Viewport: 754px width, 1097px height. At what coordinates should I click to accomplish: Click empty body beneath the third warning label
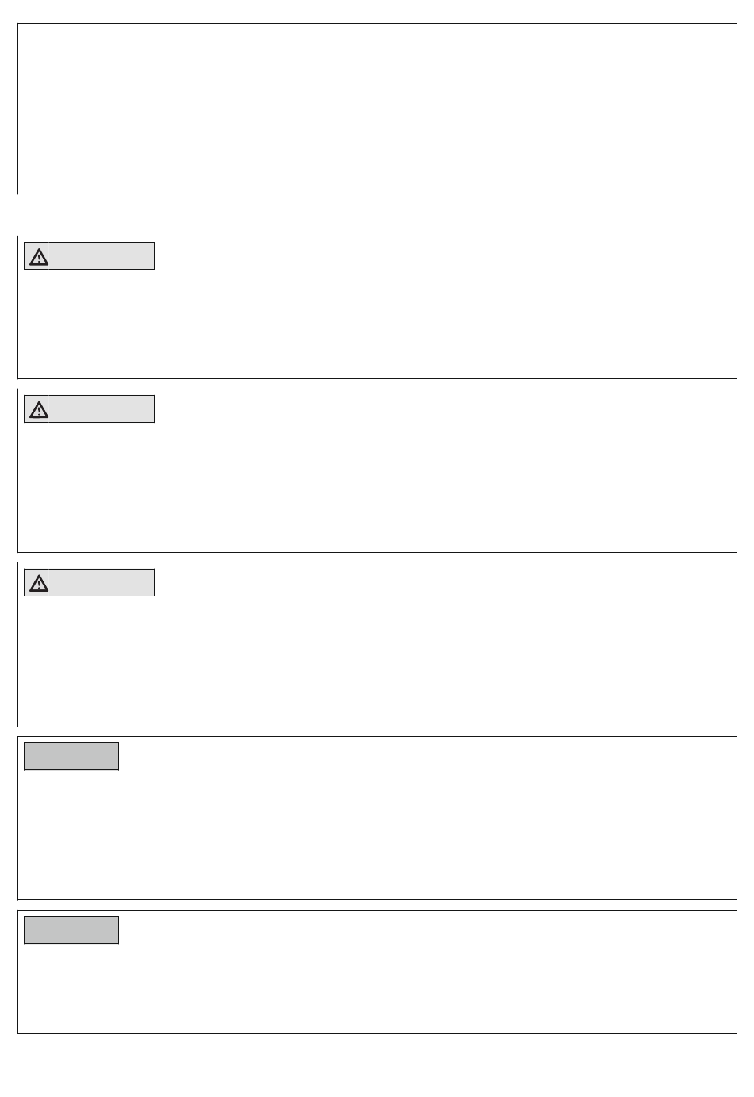(x=377, y=661)
